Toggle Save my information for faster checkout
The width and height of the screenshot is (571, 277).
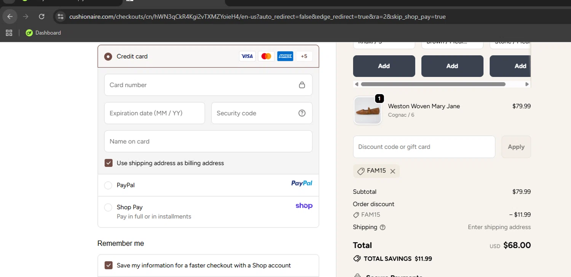coord(108,265)
